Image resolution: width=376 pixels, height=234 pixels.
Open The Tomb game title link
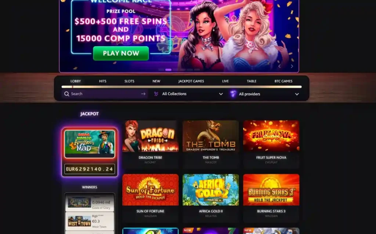pos(211,158)
